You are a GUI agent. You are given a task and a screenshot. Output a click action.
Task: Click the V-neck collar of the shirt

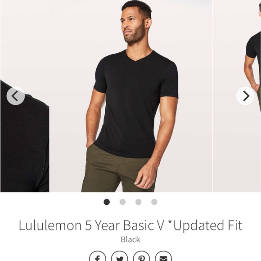pyautogui.click(x=139, y=57)
